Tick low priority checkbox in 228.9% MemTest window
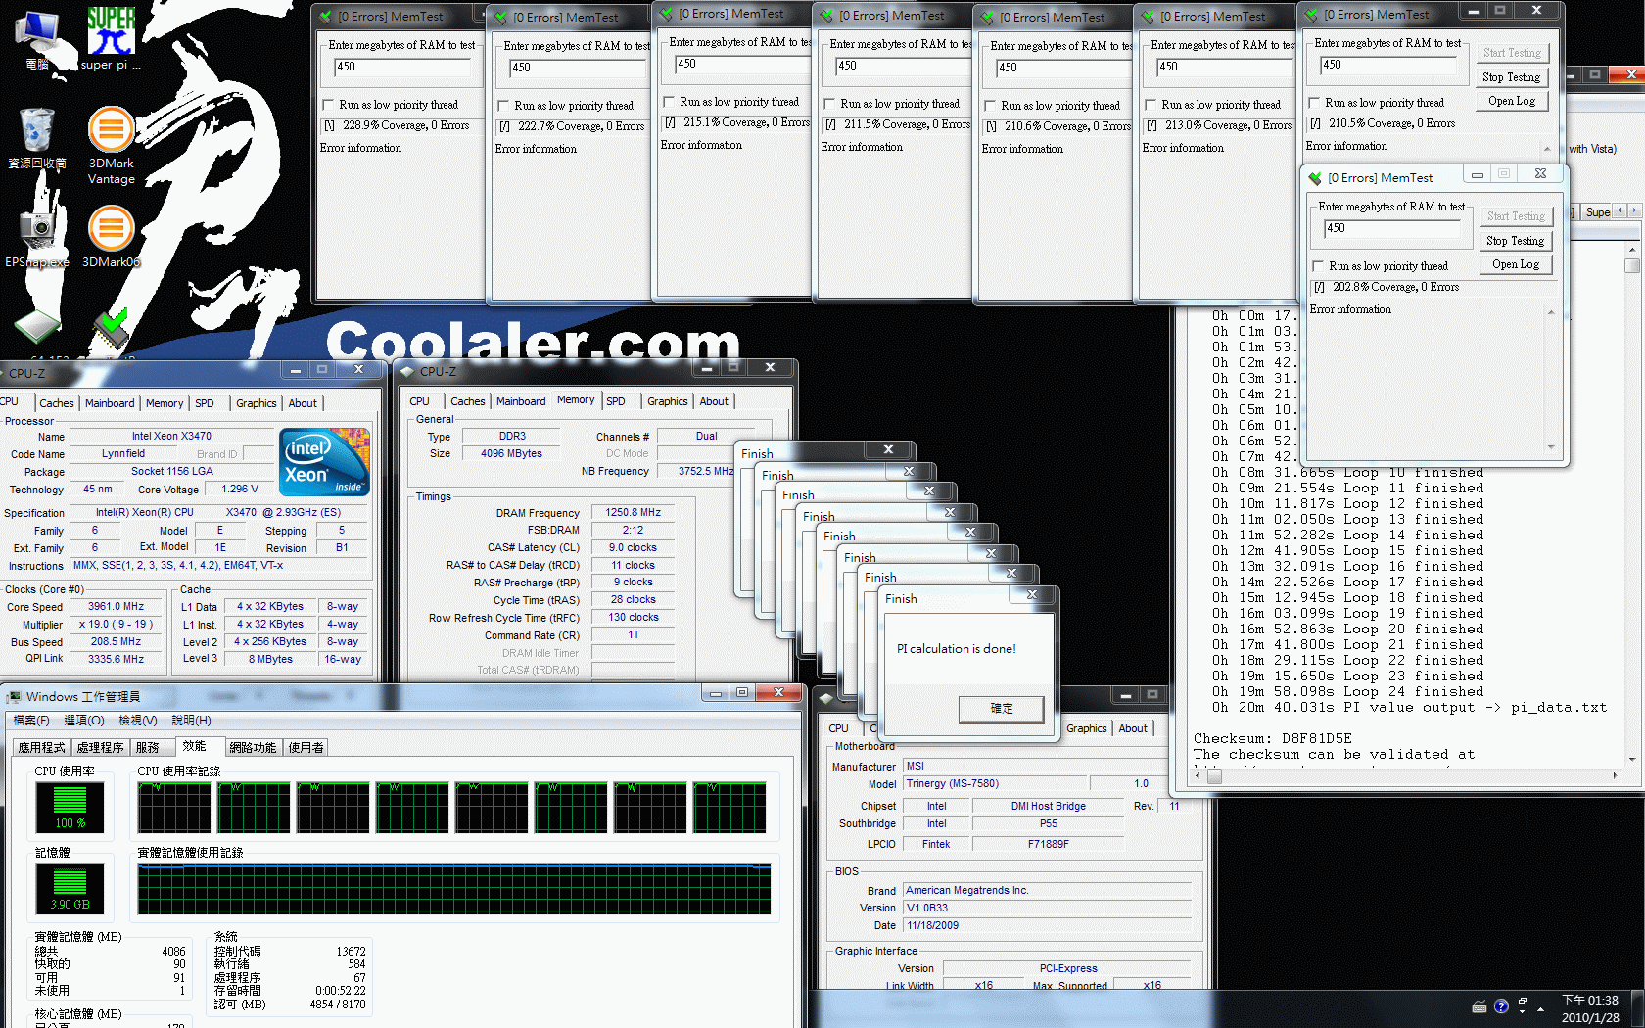Viewport: 1645px width, 1028px height. click(329, 105)
